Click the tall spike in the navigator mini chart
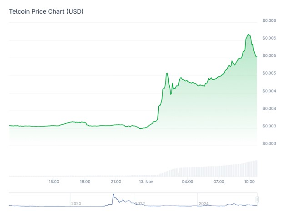 click(x=113, y=194)
